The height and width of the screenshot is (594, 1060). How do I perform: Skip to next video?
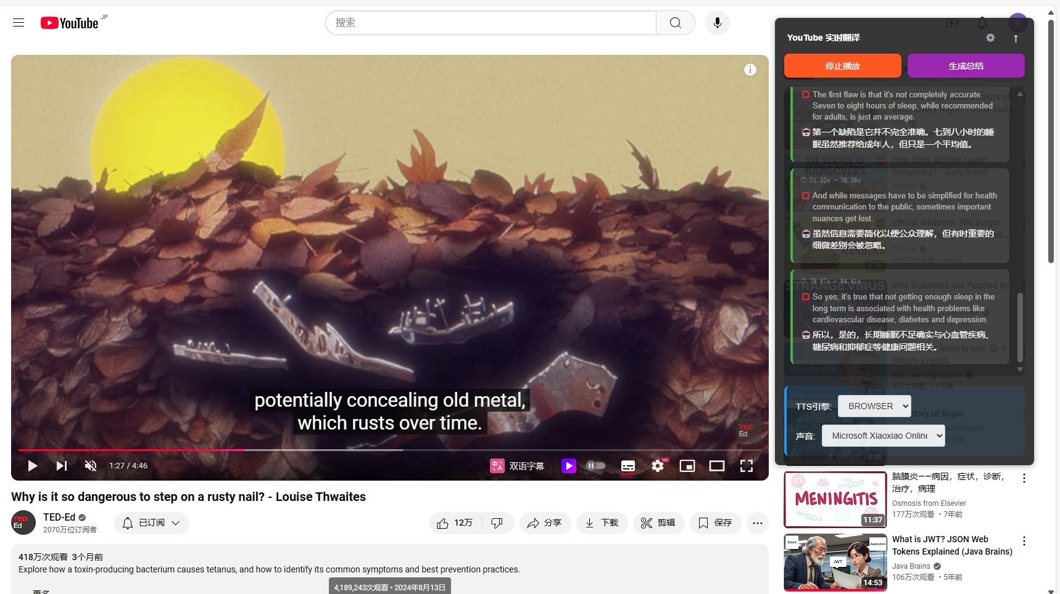pyautogui.click(x=61, y=466)
